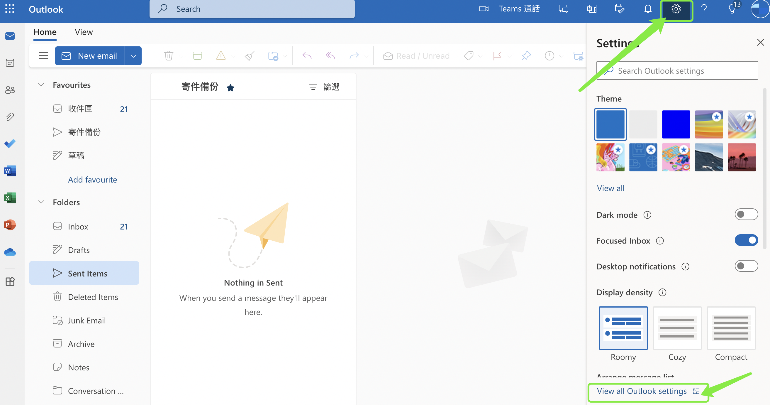Screen dimensions: 770x405
Task: Enable the Dark mode toggle
Action: click(x=746, y=215)
